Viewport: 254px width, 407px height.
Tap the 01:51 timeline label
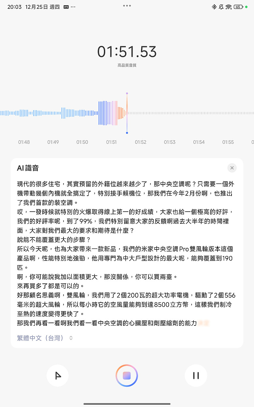tap(111, 142)
